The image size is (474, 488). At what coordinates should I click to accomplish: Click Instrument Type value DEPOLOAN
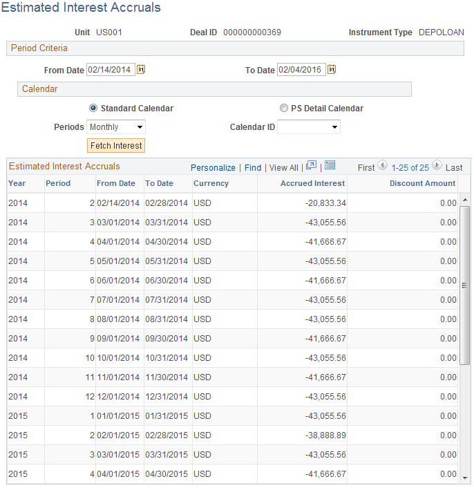[441, 32]
